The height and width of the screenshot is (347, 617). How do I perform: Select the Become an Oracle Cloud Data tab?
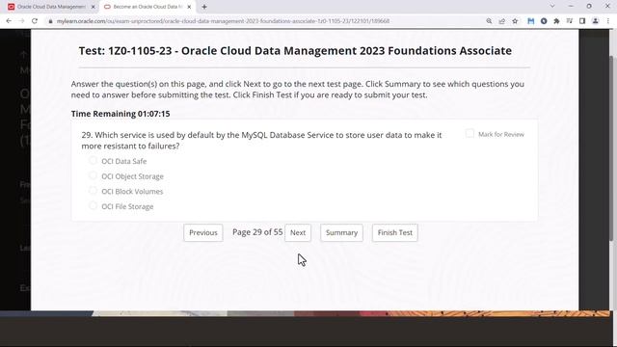(x=148, y=7)
